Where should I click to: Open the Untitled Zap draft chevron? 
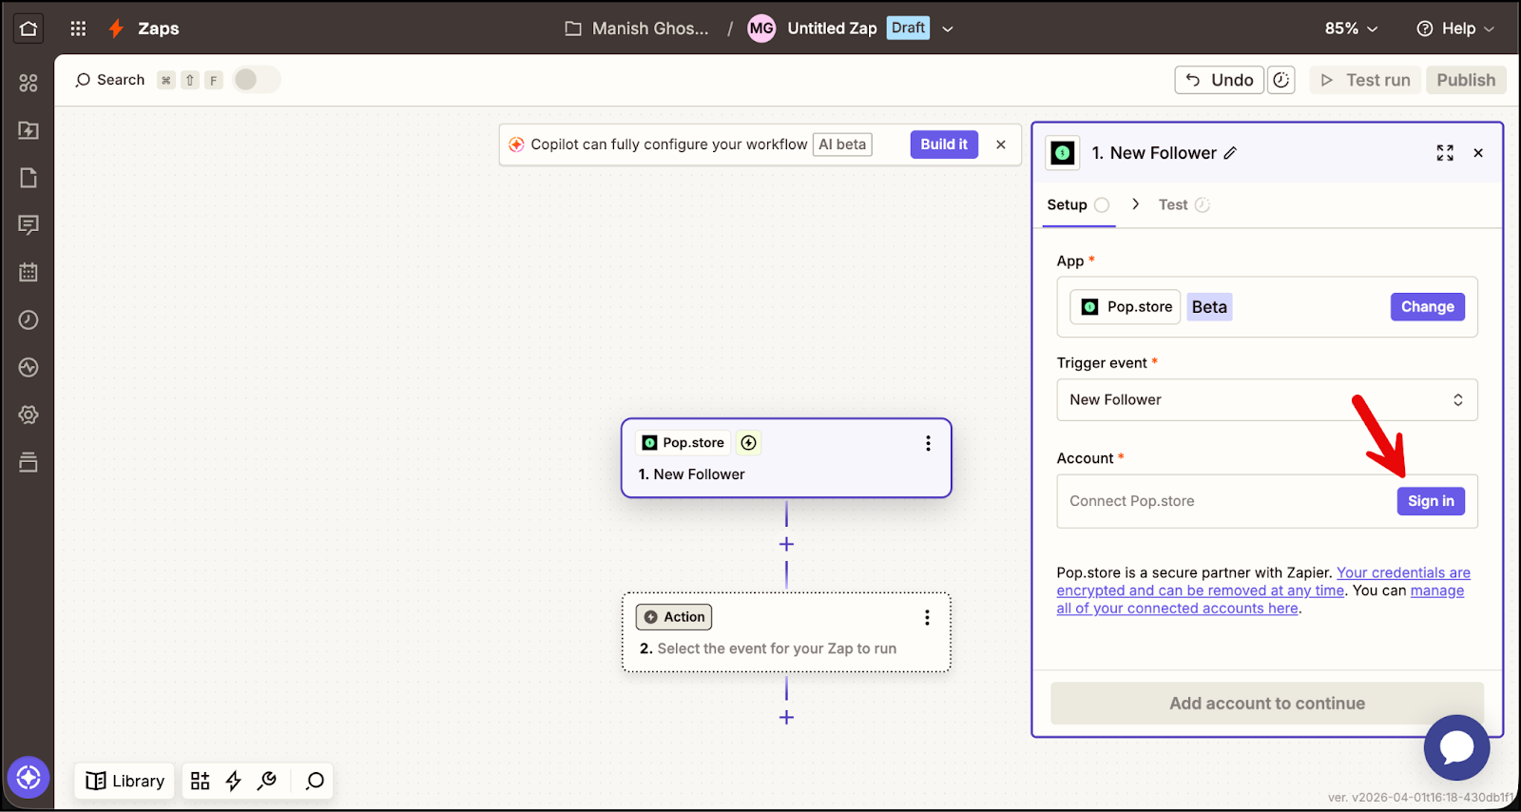948,29
